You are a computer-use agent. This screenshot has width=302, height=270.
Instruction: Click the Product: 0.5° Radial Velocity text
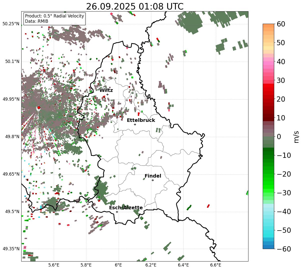[x=55, y=16]
